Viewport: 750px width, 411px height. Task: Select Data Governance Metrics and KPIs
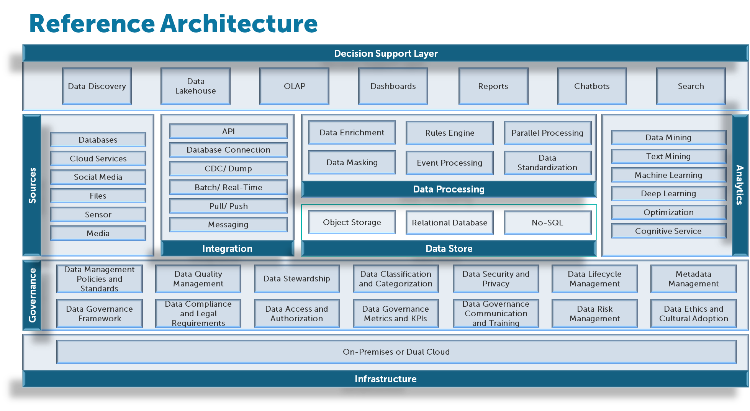396,313
